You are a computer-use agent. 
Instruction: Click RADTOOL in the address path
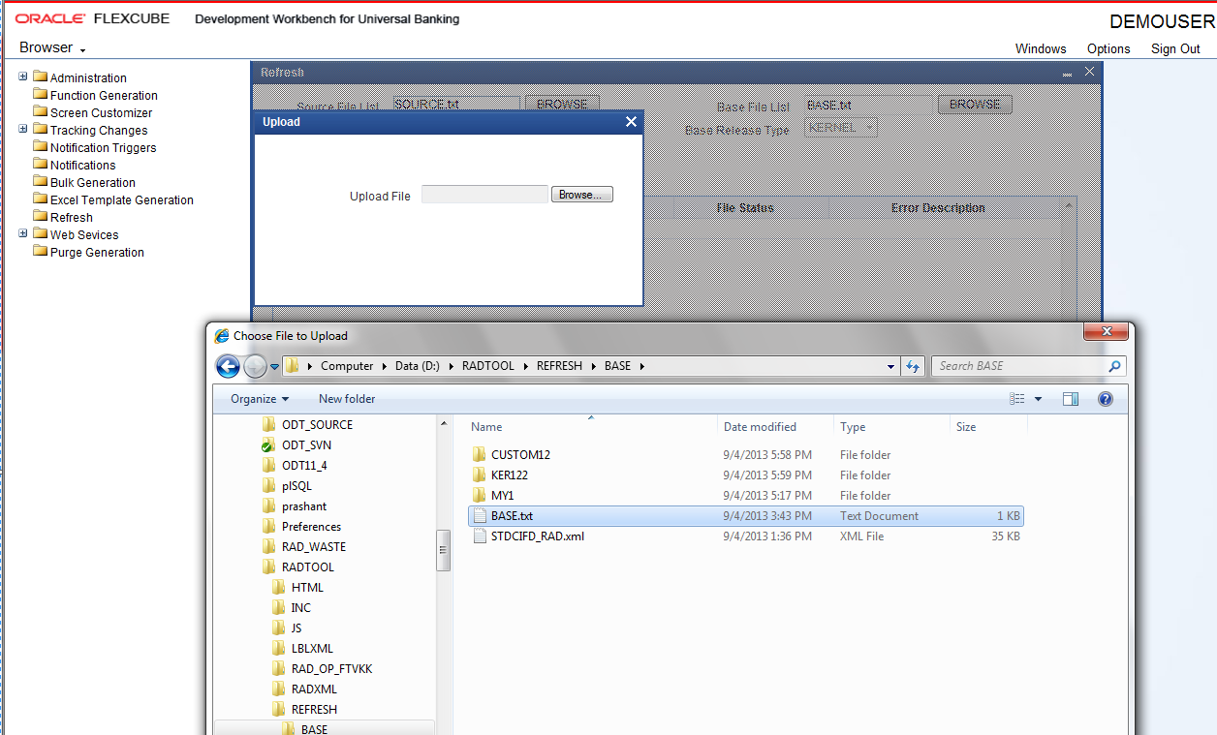(488, 366)
